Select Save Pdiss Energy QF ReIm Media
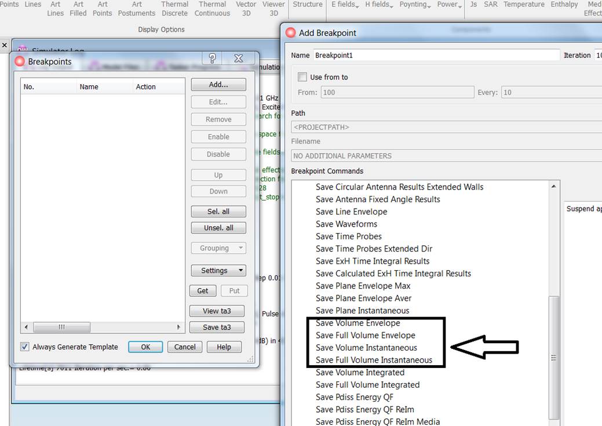 coord(378,422)
